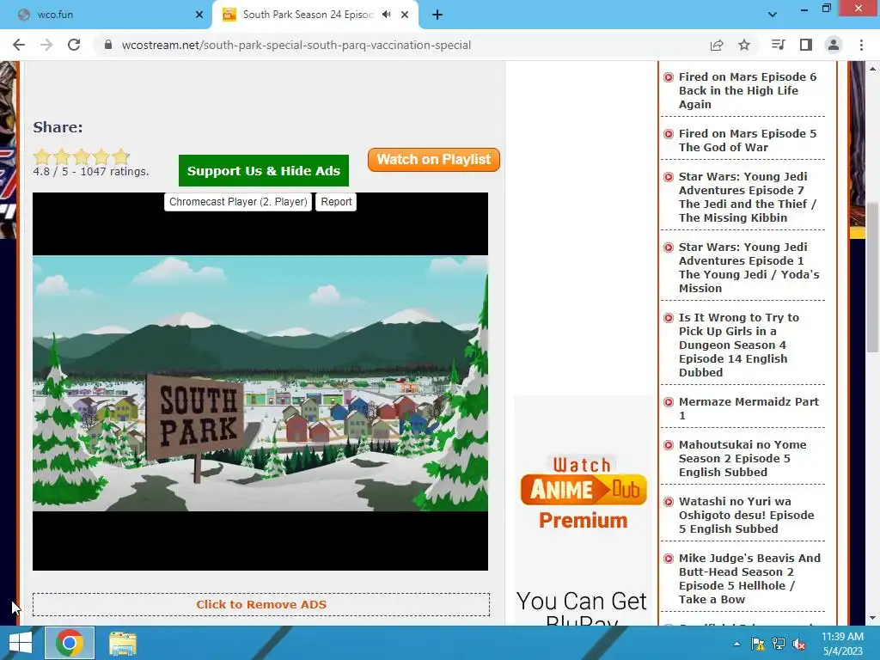
Task: Click the address bar URL
Action: (296, 45)
